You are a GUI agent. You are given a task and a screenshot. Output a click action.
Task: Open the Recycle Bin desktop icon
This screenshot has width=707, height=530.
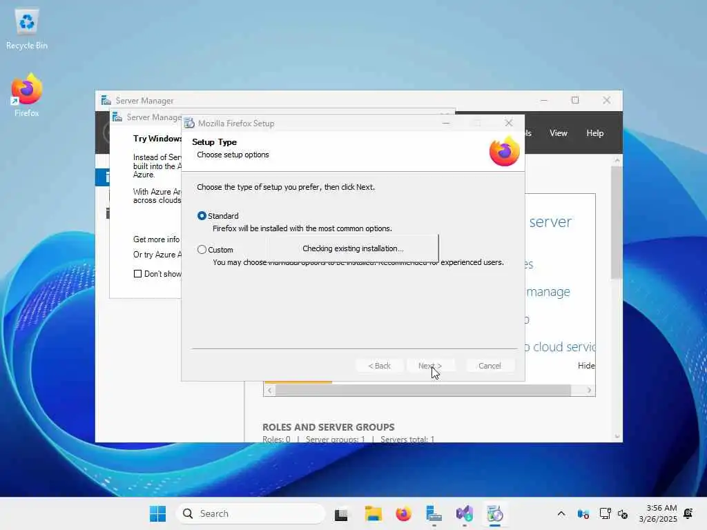(x=27, y=29)
